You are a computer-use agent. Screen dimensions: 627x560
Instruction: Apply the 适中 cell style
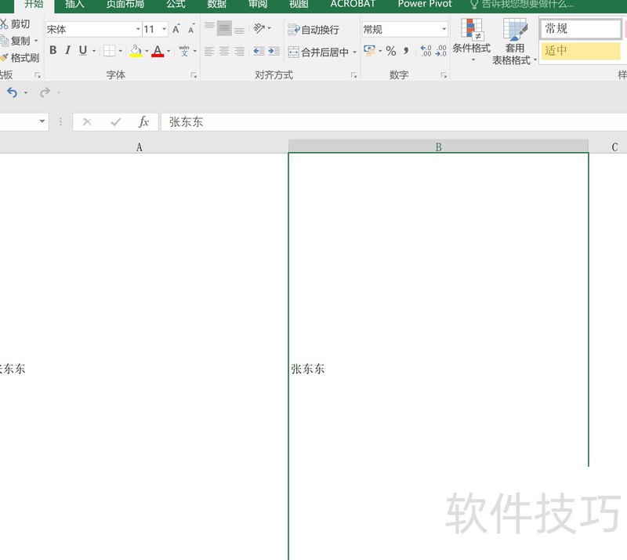click(579, 52)
